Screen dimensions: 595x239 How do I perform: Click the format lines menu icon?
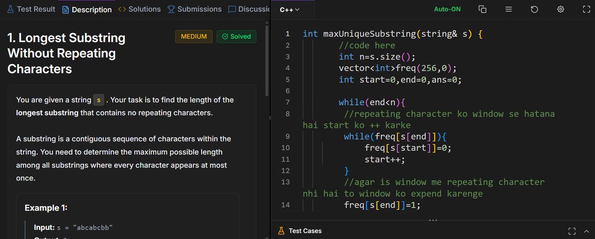click(508, 9)
